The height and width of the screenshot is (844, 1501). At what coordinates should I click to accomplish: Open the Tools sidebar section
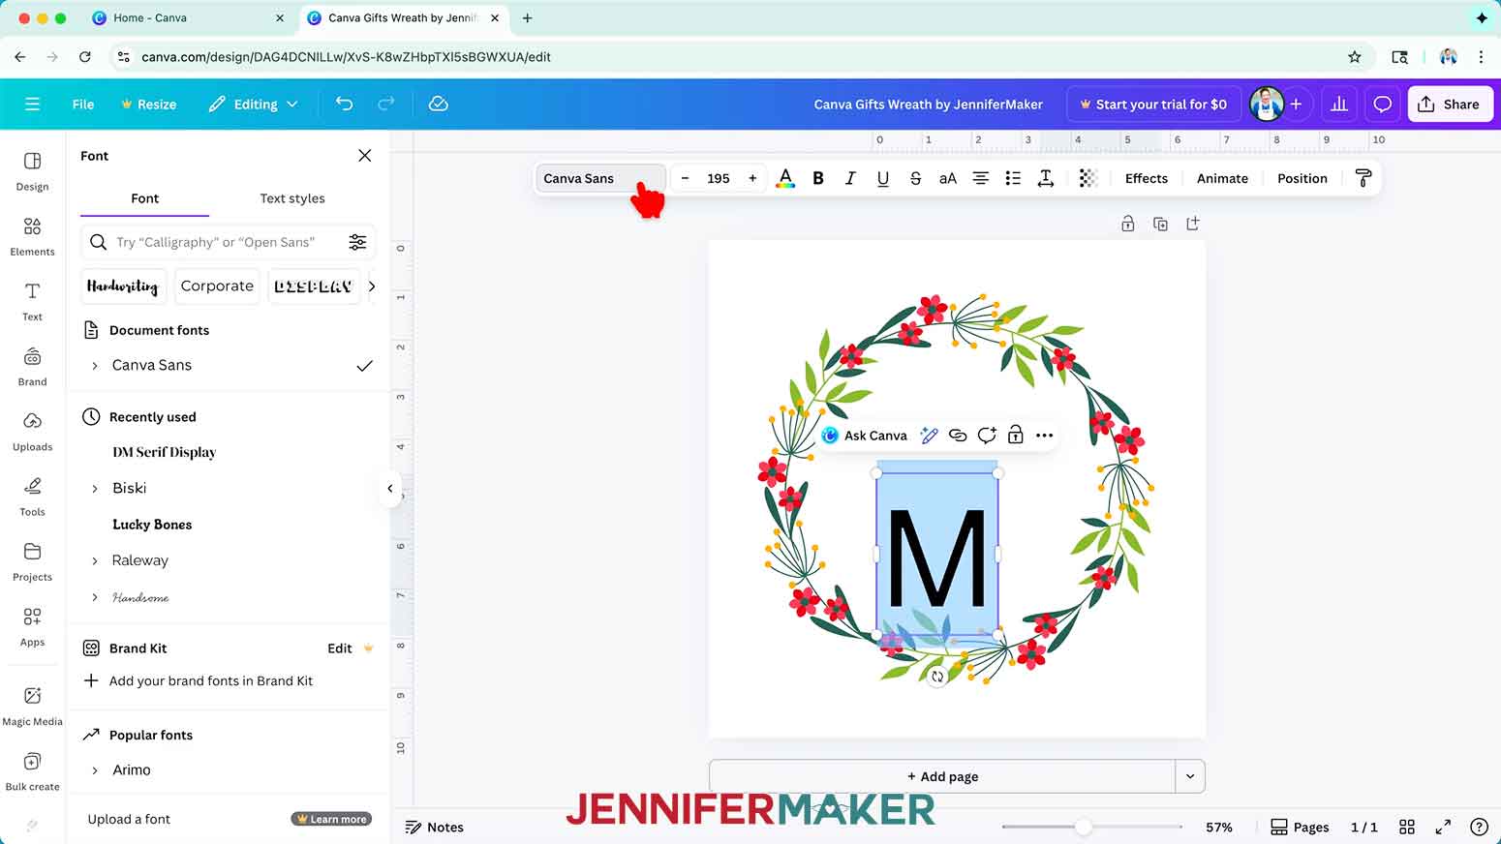[x=32, y=496]
